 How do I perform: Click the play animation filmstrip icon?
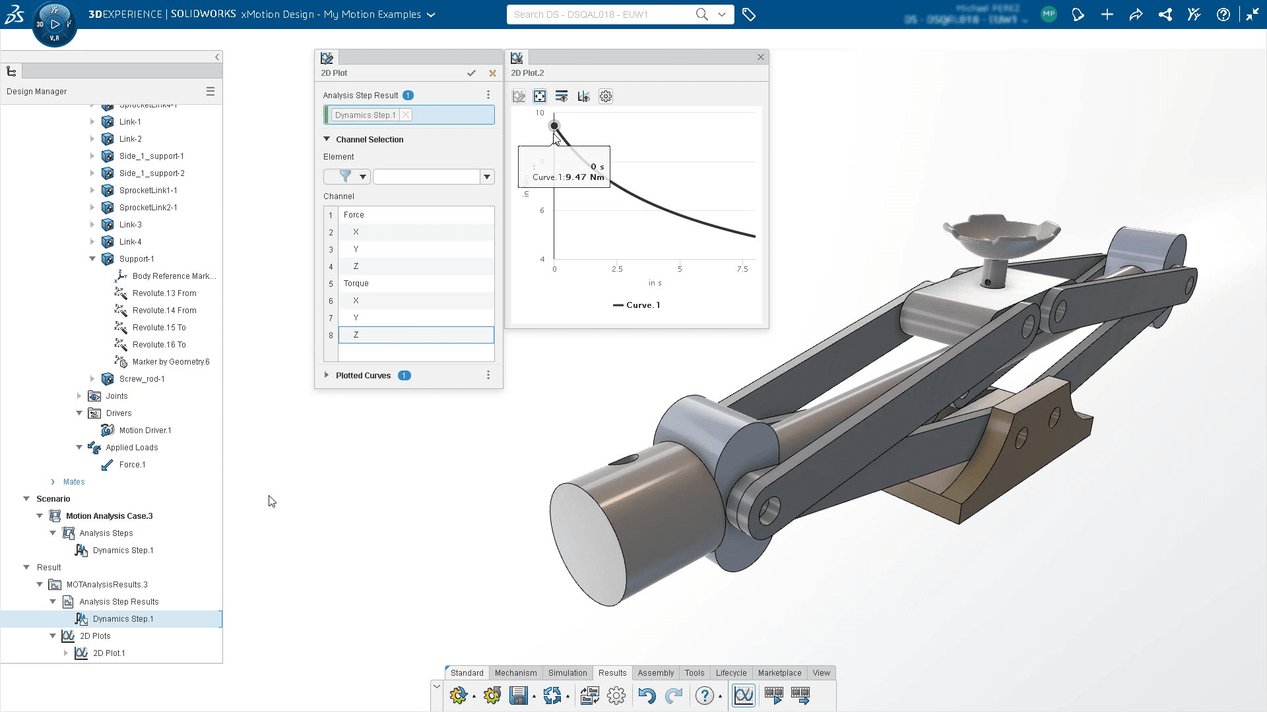(x=773, y=695)
